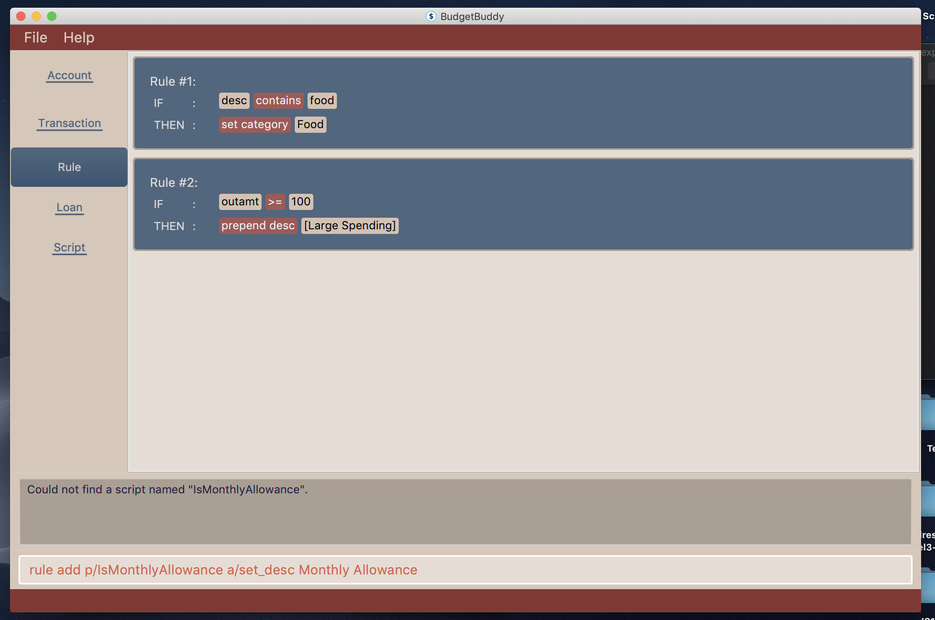Click the >= operator token in Rule #2

tap(274, 202)
